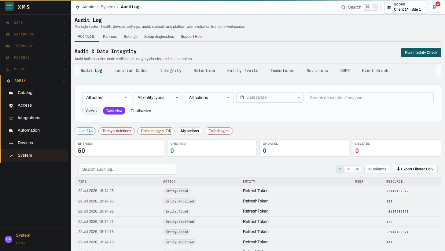Click the breadcrumb gear icon
The width and height of the screenshot is (445, 251).
coord(78,7)
